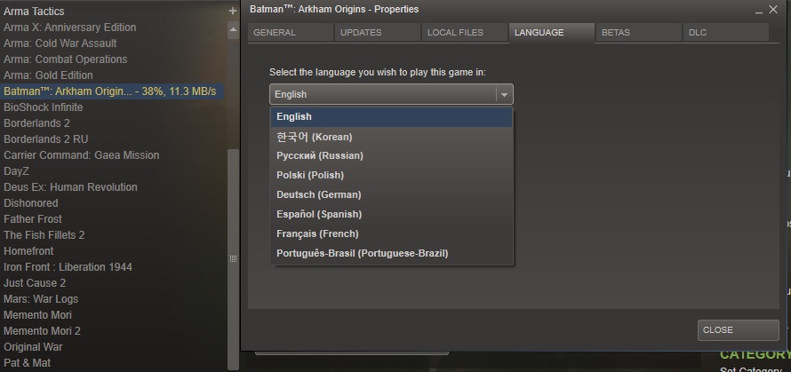Image resolution: width=791 pixels, height=372 pixels.
Task: Minimize the Properties window with the underscore icon
Action: (x=758, y=10)
